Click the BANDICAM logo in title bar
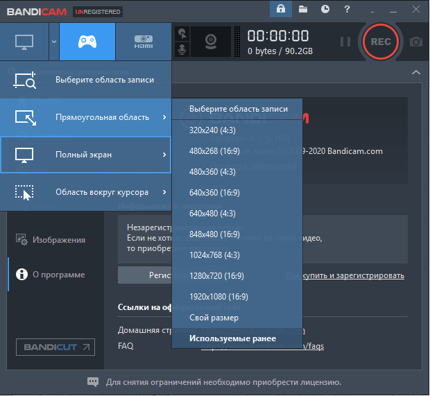Screen dimensions: 430x396 [37, 12]
